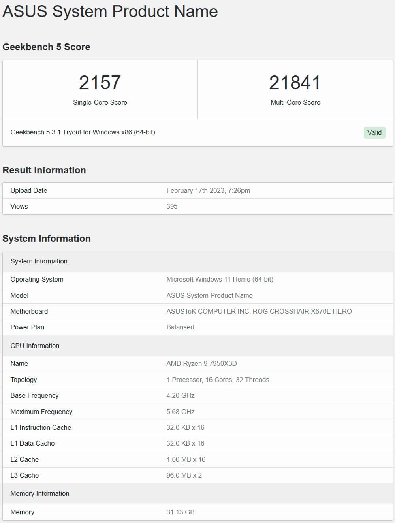395x523 pixels.
Task: Click the 21841 multi-core score number
Action: tap(295, 83)
